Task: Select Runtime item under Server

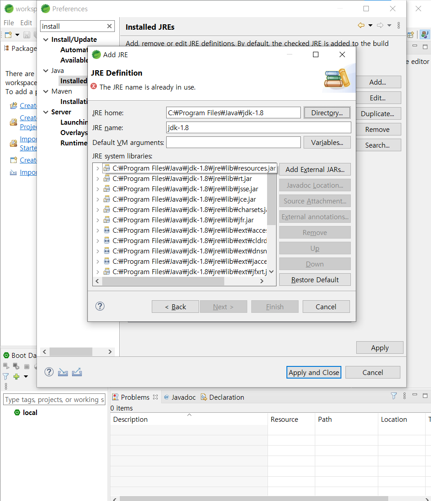Action: (x=74, y=143)
